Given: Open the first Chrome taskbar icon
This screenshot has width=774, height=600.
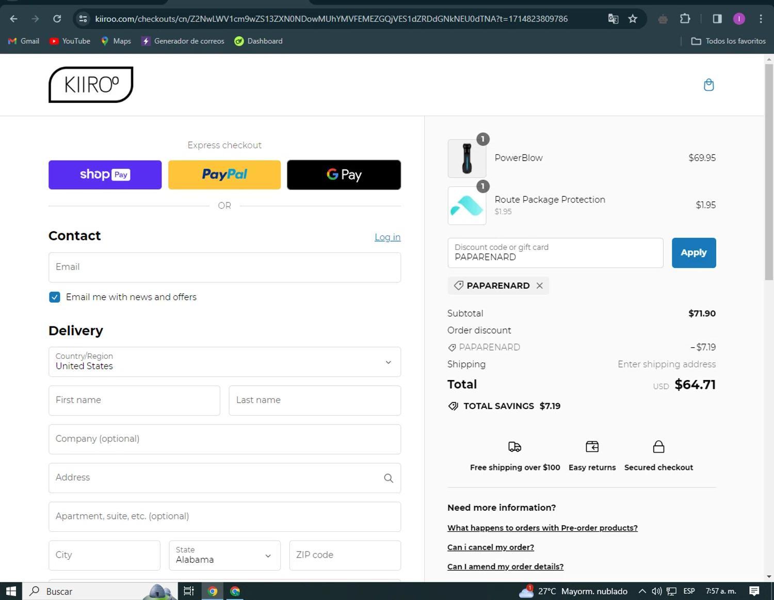Looking at the screenshot, I should pos(213,591).
